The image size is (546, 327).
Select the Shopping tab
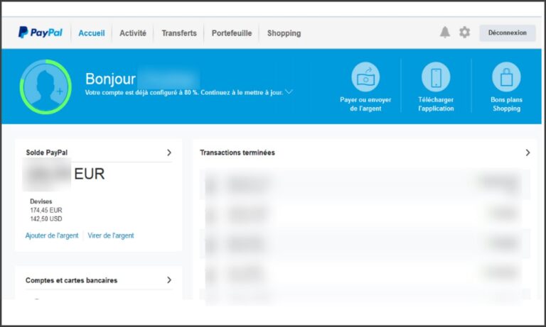pos(284,33)
